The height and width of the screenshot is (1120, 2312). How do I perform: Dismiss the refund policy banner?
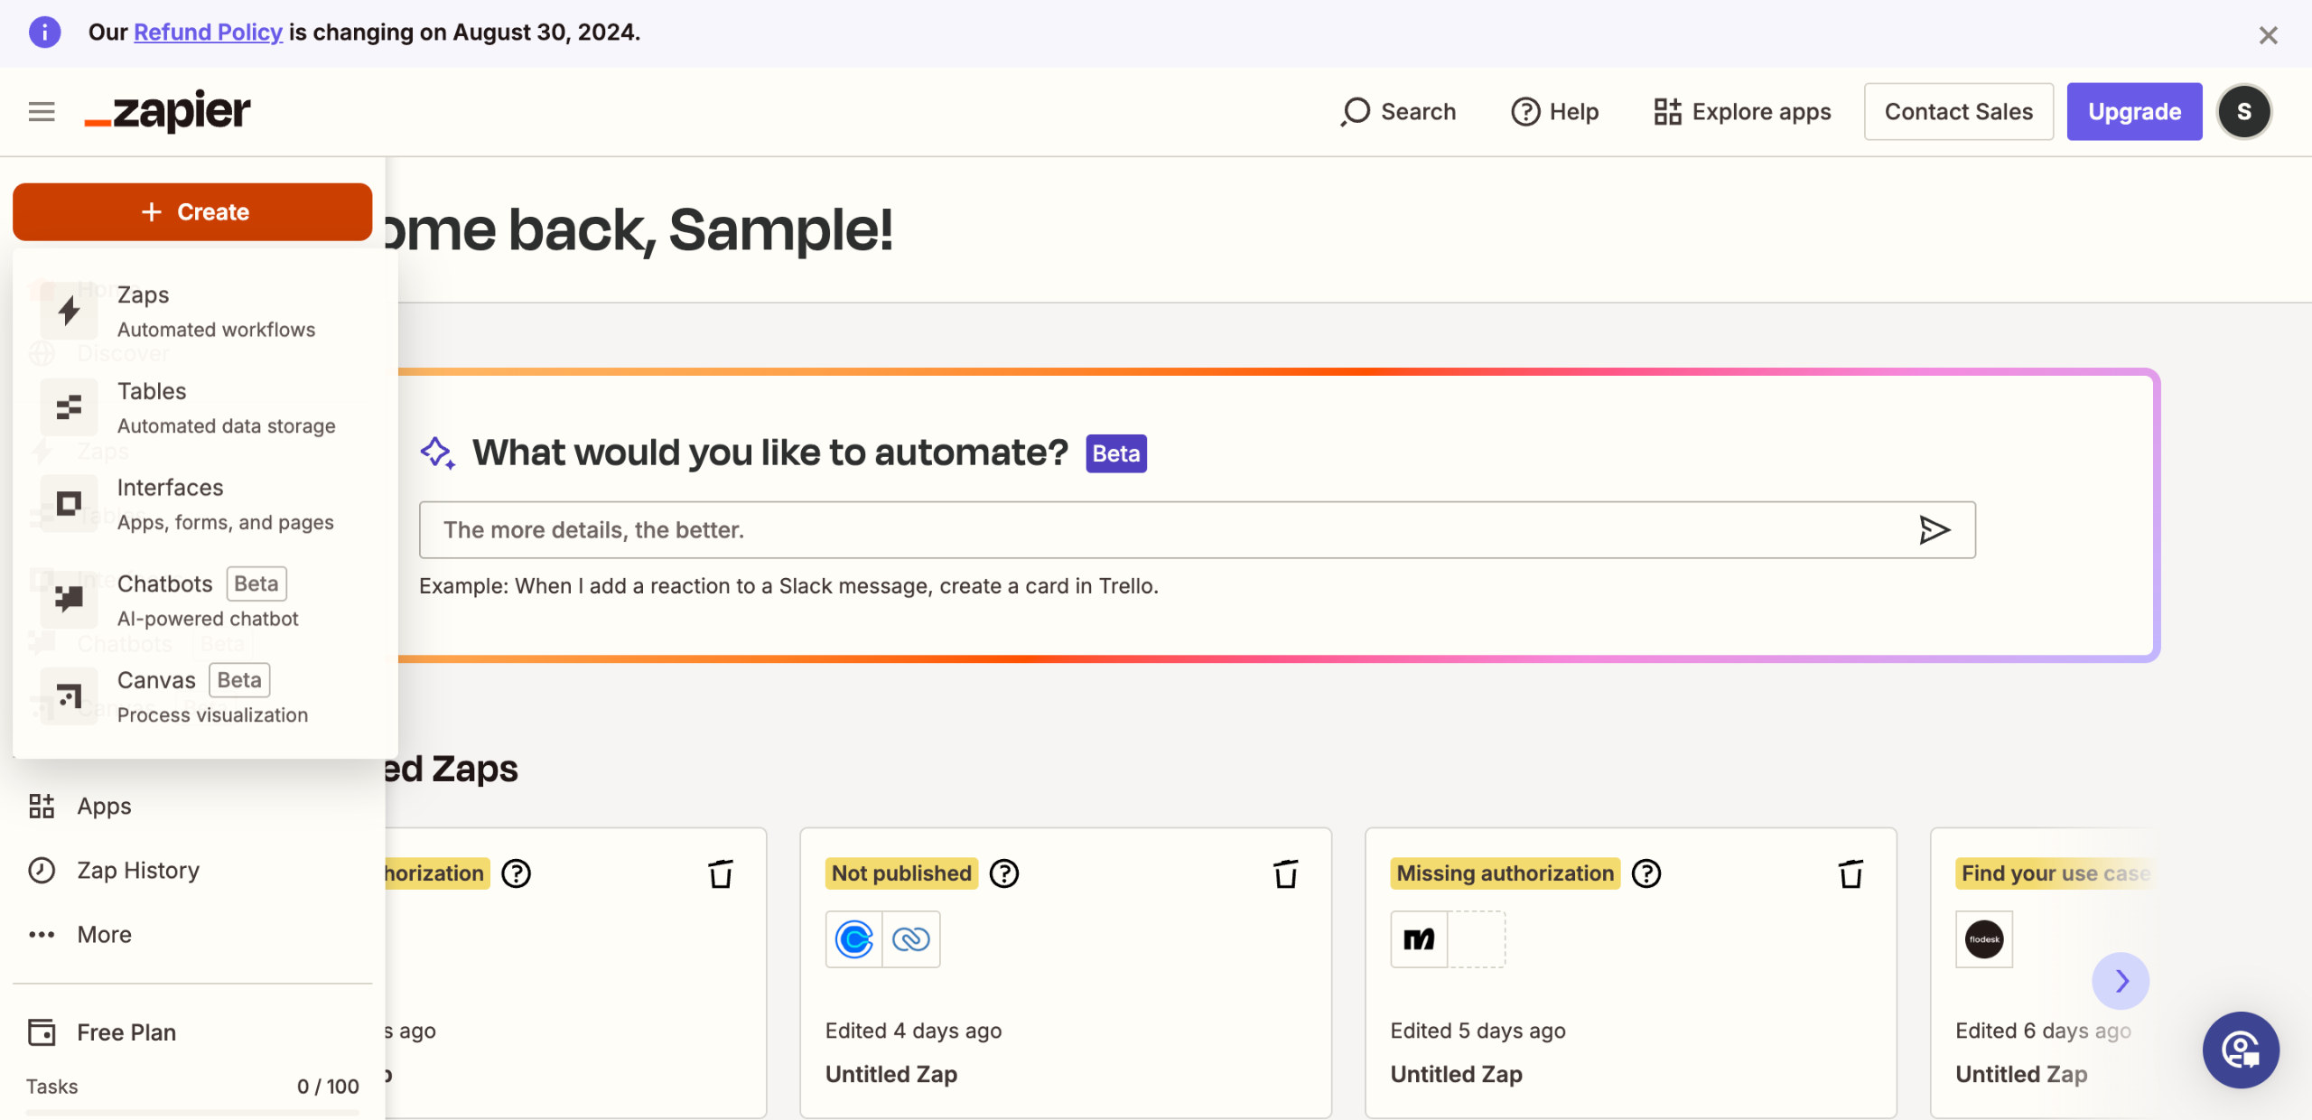2268,35
